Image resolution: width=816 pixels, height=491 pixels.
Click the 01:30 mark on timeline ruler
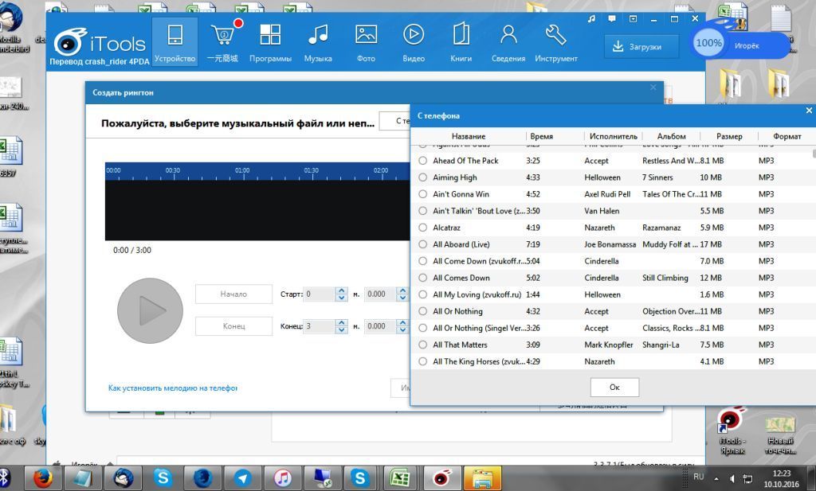312,171
